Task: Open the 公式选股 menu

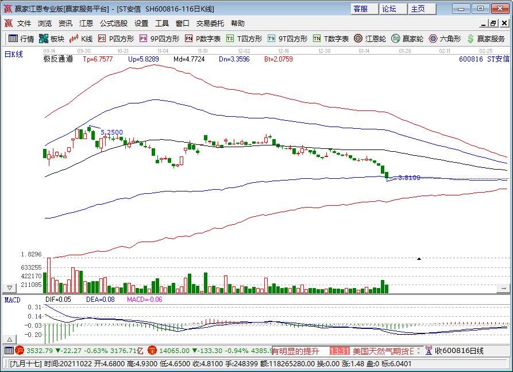Action: point(114,23)
